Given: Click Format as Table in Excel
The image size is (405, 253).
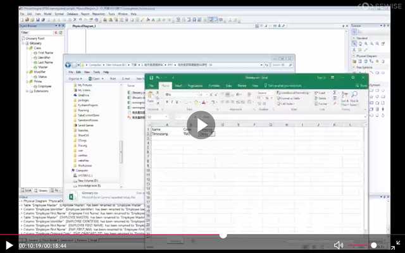Looking at the screenshot, I should 289,99.
